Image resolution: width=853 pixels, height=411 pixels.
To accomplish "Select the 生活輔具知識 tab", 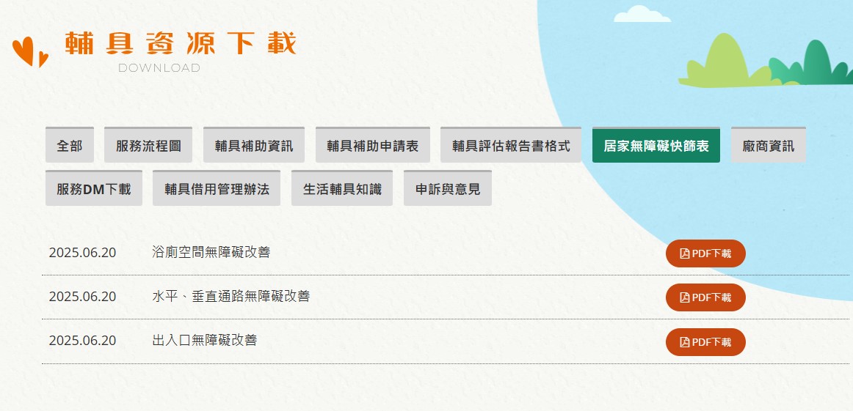I will point(341,188).
